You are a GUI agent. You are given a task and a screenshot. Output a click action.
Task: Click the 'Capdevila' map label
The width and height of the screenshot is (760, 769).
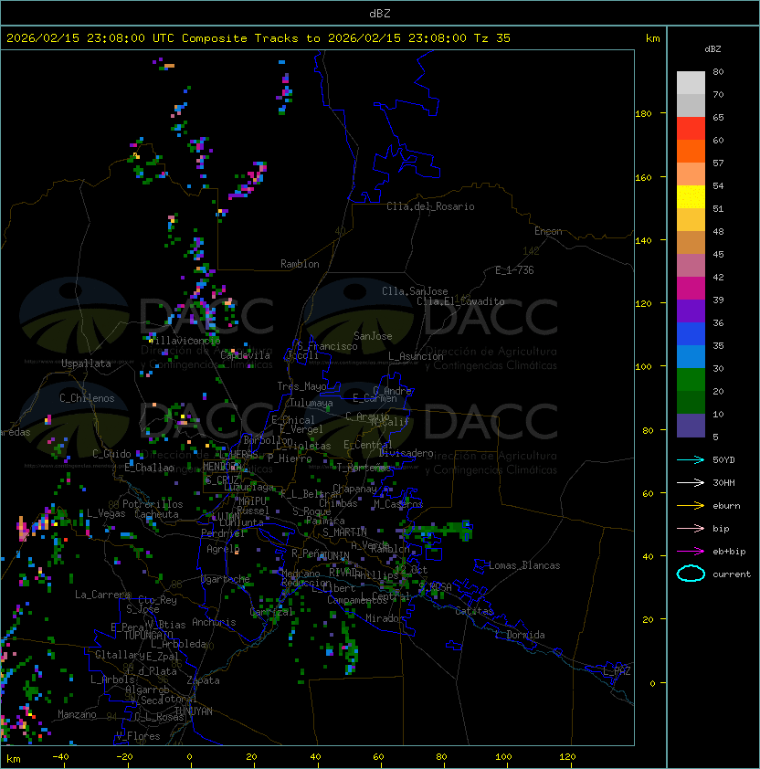tap(245, 355)
